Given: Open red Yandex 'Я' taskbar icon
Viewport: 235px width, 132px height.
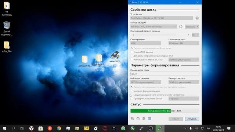Looking at the screenshot, I should click(50, 128).
